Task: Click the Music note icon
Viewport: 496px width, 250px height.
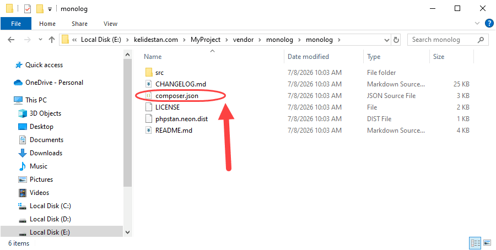Action: coord(23,166)
